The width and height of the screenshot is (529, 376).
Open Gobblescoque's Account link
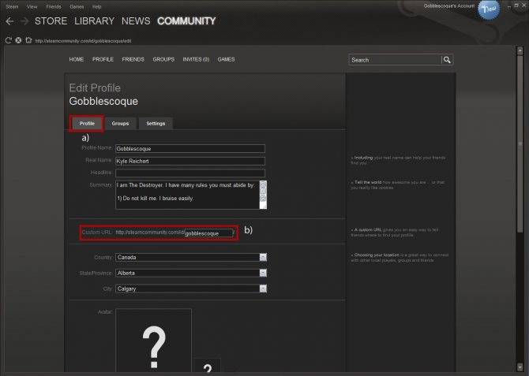(x=449, y=6)
